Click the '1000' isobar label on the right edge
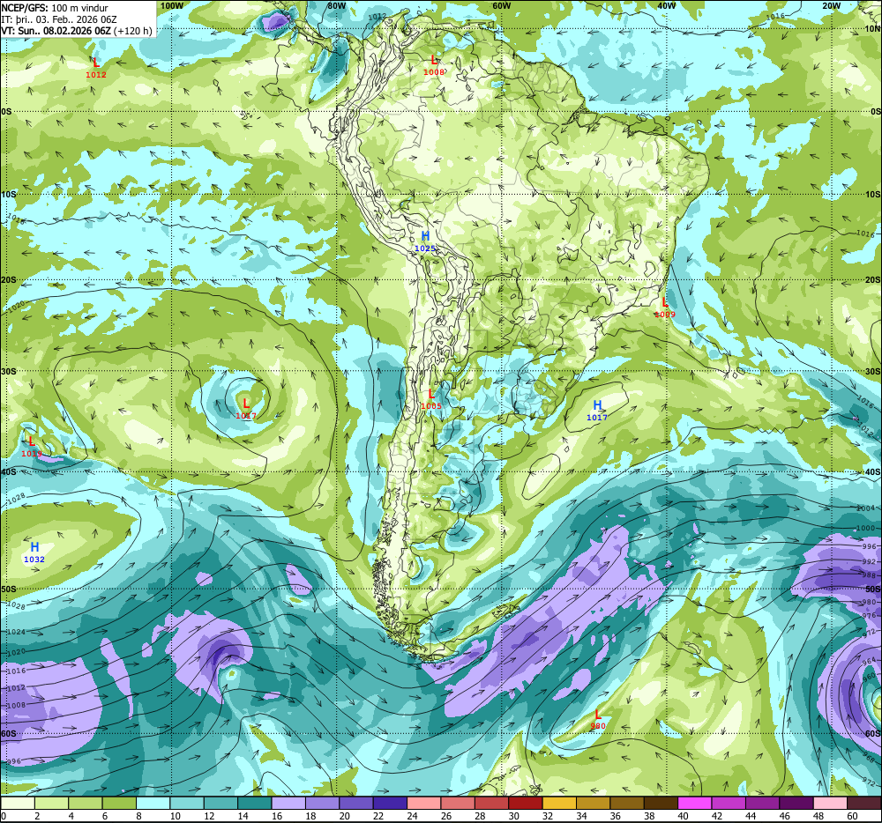882x823 pixels. click(866, 528)
